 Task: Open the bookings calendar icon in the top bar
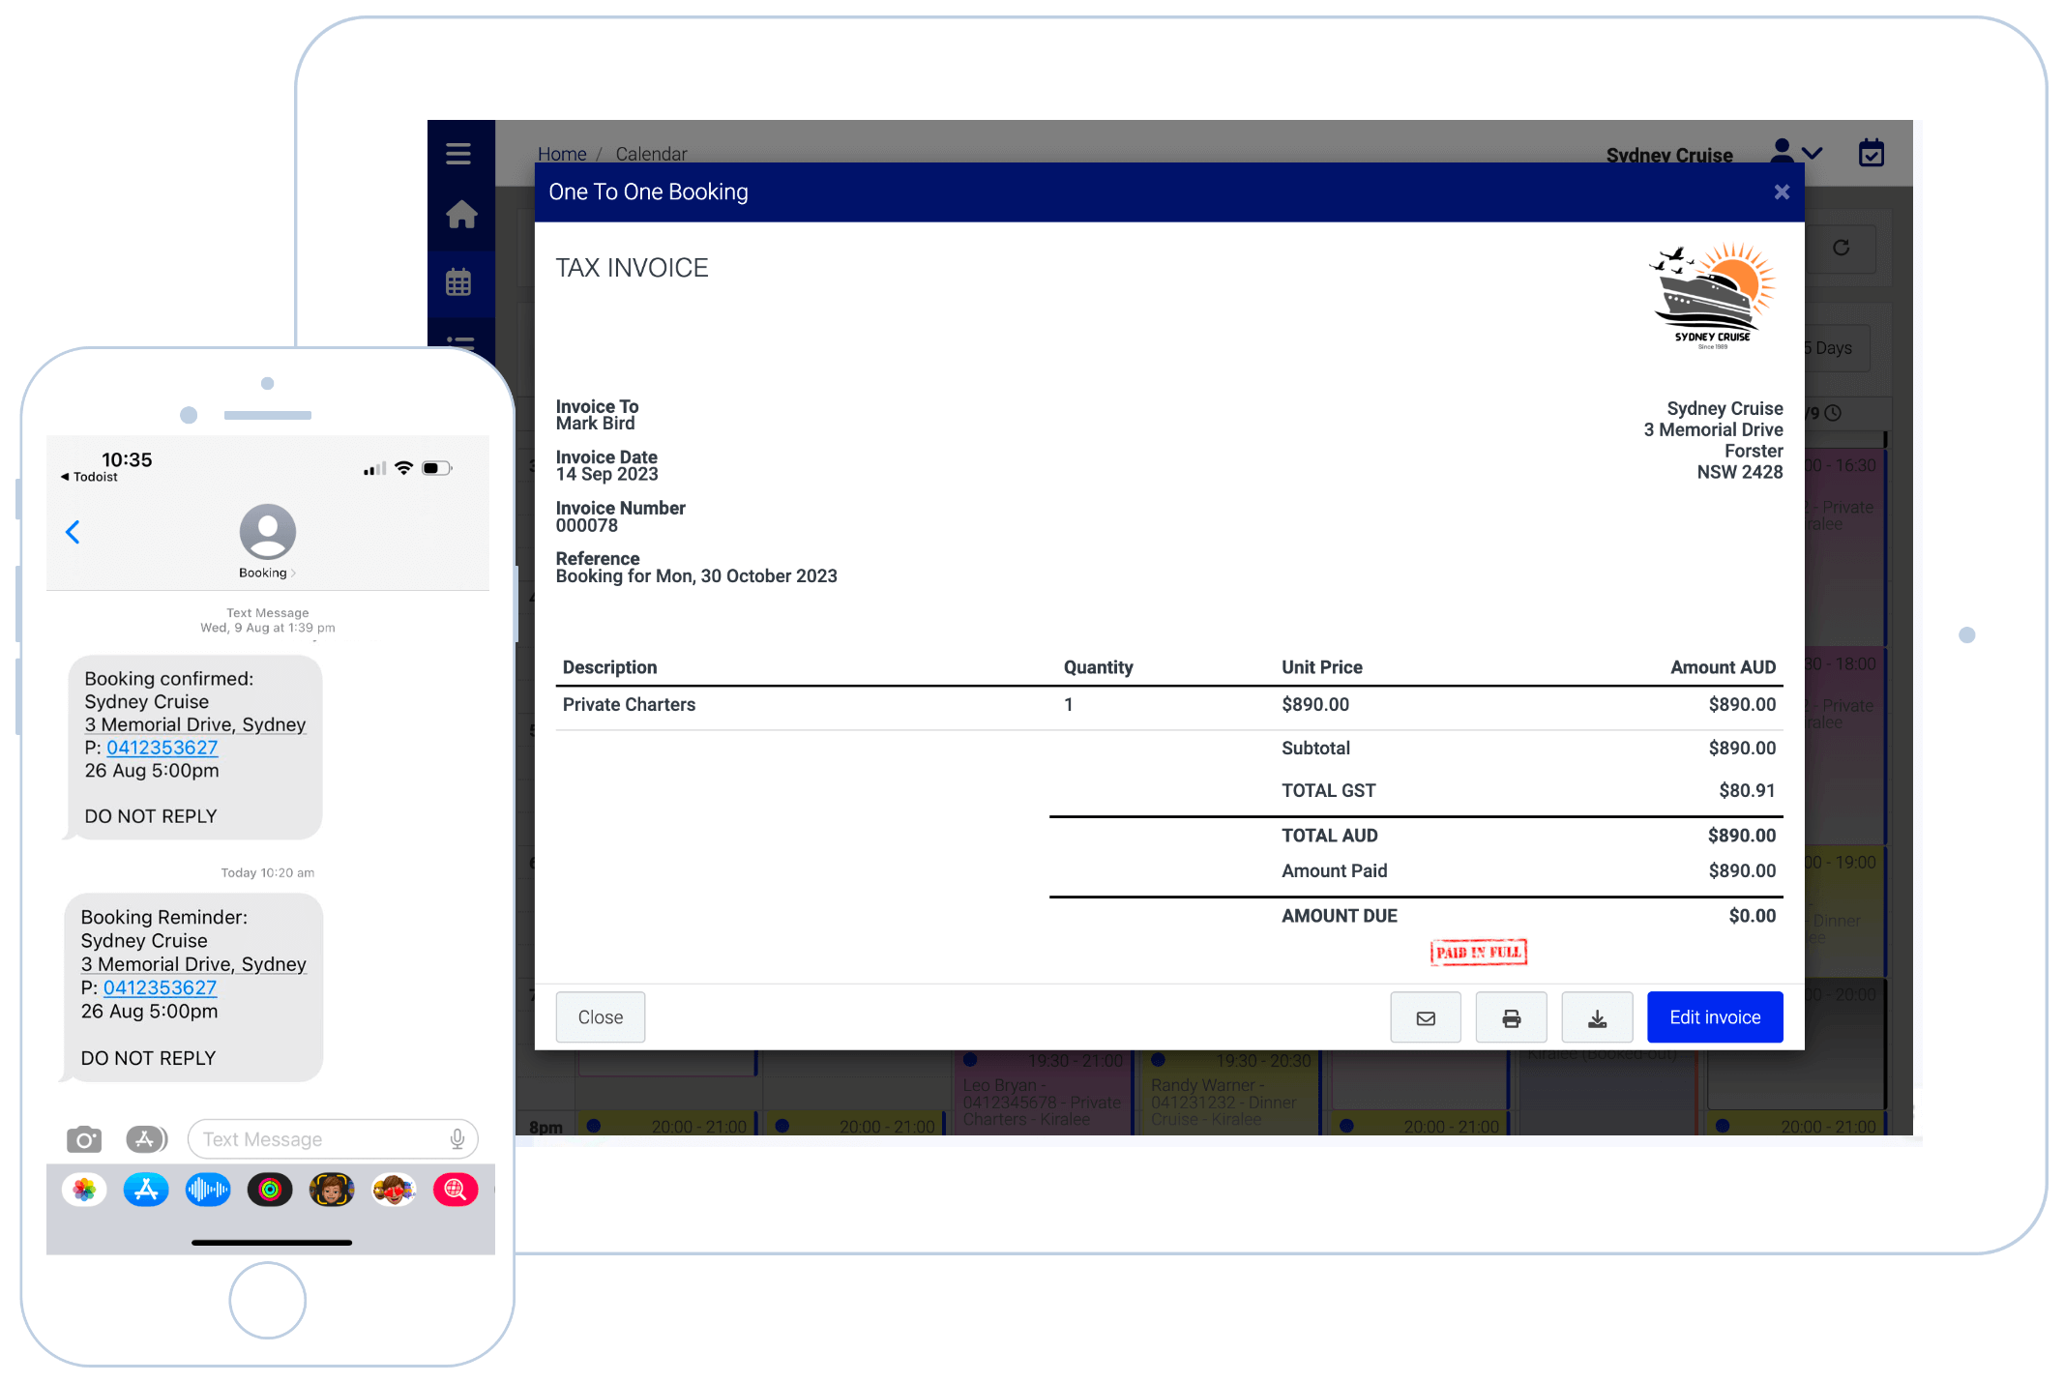pyautogui.click(x=1871, y=153)
